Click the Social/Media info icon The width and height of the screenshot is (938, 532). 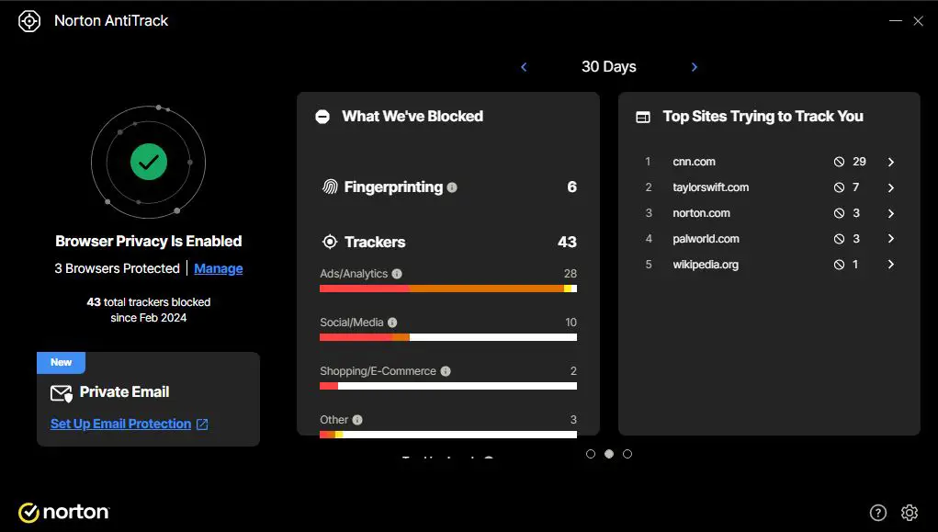tap(392, 322)
